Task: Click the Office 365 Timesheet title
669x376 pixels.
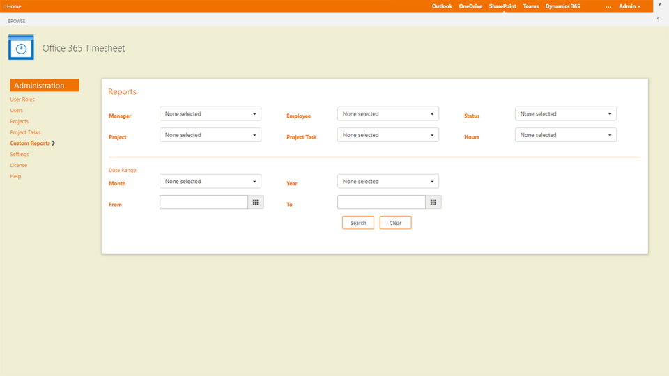Action: coord(84,48)
